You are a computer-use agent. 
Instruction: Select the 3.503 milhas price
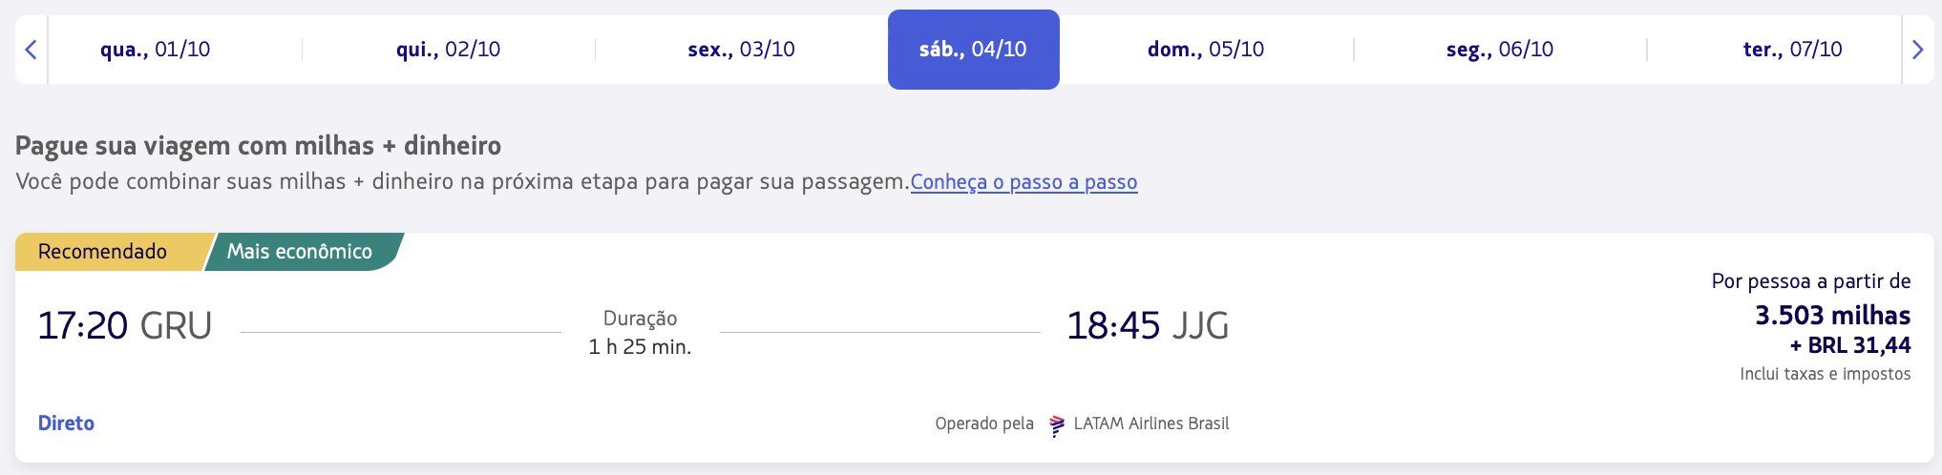click(x=1832, y=316)
